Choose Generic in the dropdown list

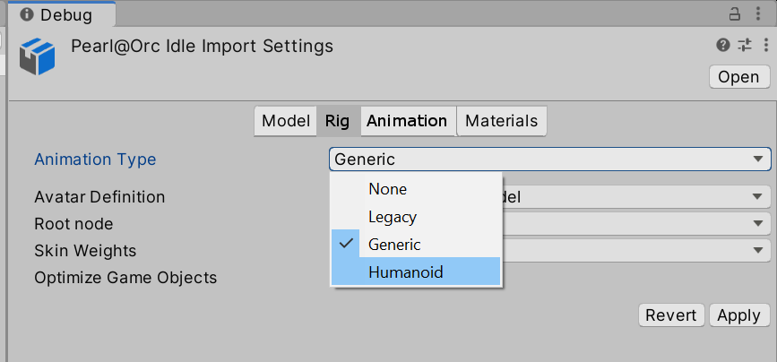[416, 244]
